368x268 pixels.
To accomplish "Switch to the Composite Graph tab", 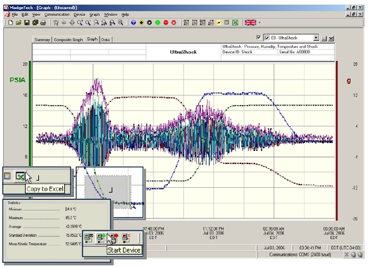I will click(x=68, y=40).
